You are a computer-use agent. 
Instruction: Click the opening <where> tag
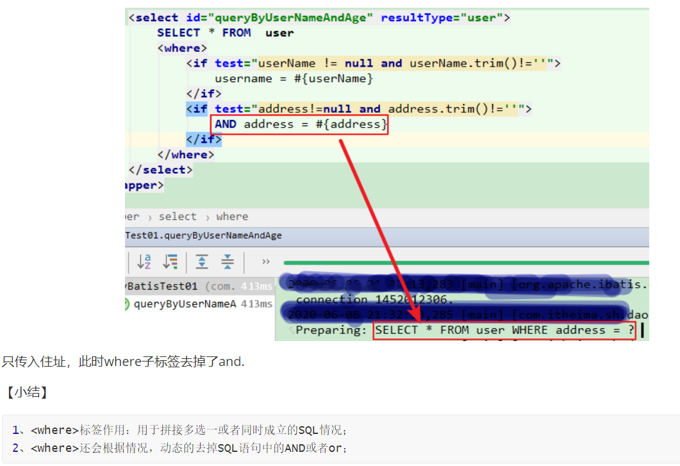point(182,48)
